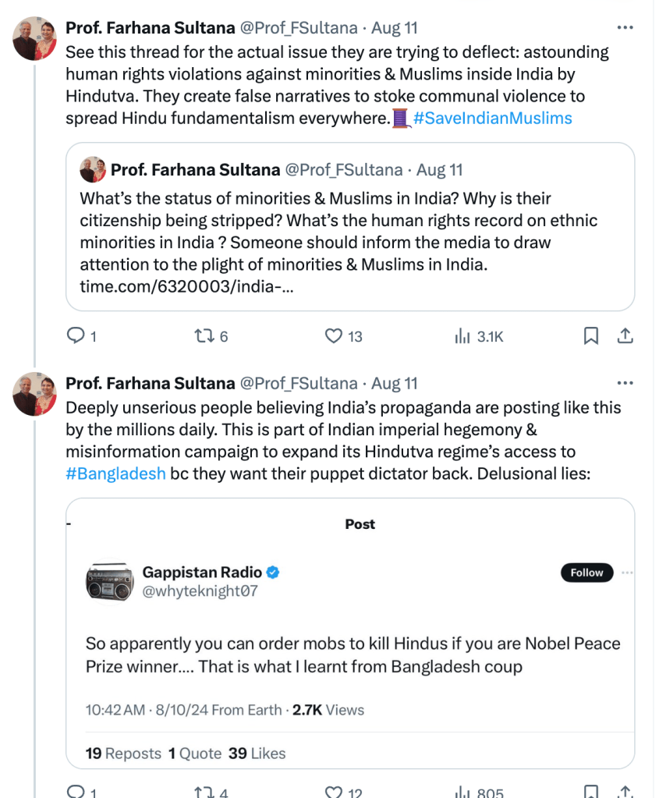The width and height of the screenshot is (659, 798).
Task: Bookmark the first tweet
Action: pos(591,336)
